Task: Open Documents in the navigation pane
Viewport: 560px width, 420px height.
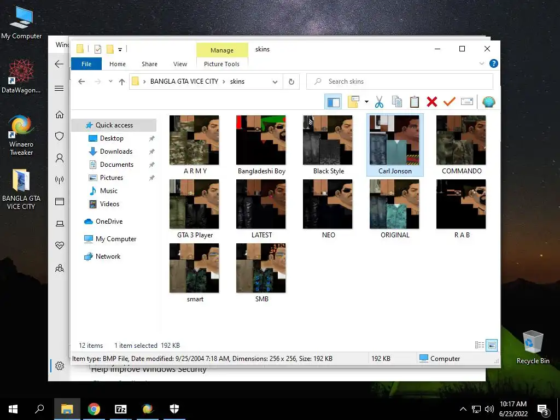Action: pyautogui.click(x=116, y=165)
